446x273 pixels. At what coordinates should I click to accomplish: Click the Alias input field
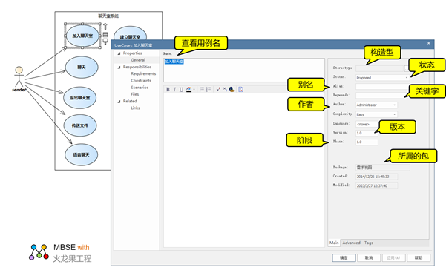(x=383, y=86)
